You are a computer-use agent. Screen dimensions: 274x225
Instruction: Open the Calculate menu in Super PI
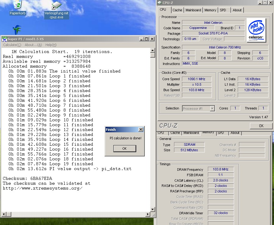[x=12, y=45]
